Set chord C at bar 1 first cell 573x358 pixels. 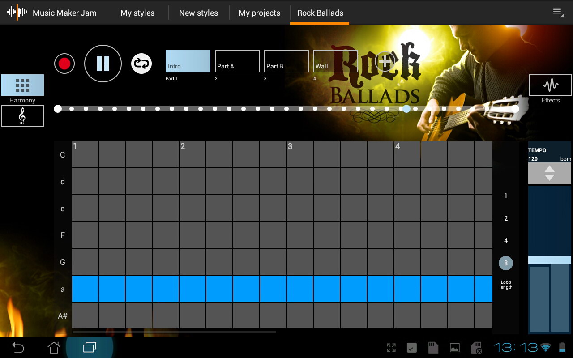85,154
